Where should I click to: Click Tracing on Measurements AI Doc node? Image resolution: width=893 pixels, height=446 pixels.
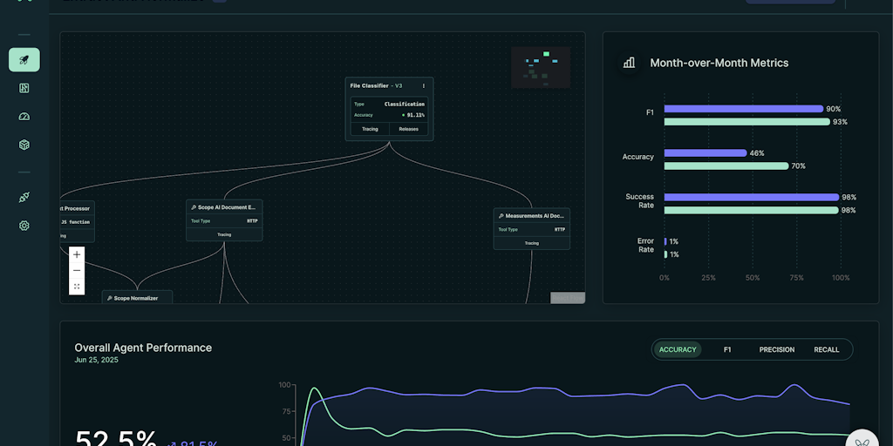pos(531,243)
